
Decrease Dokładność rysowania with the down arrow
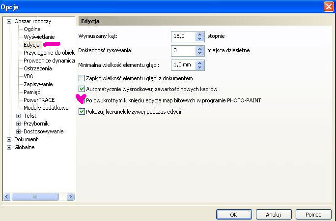tap(199, 53)
